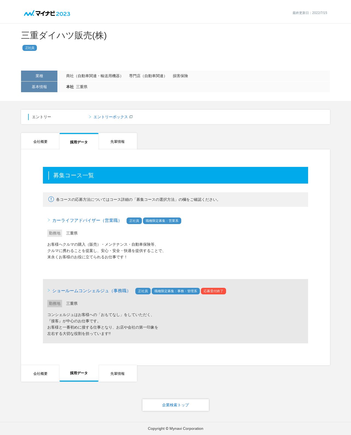Click the exclamation info icon in the notice
351x435 pixels.
(x=51, y=199)
